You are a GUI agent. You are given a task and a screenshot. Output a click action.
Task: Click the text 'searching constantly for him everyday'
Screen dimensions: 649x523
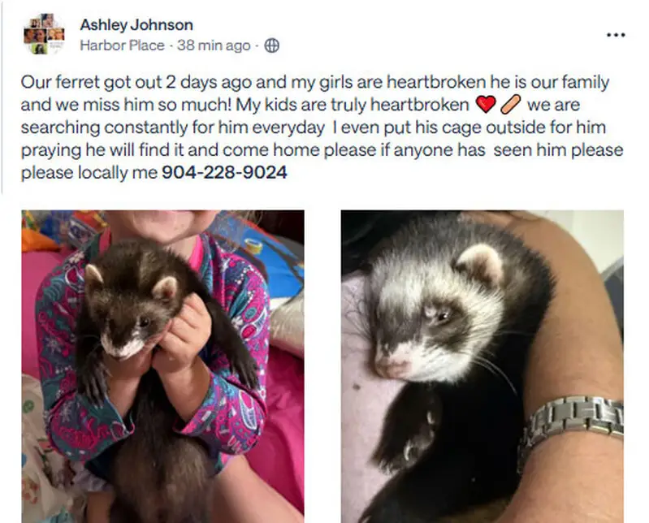point(172,128)
